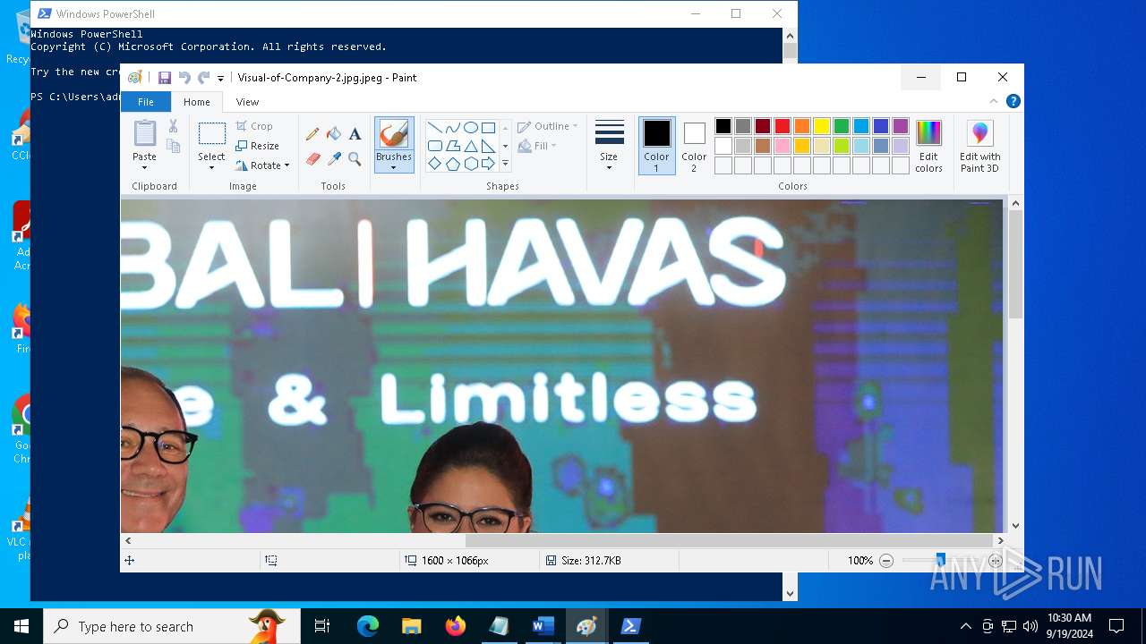This screenshot has width=1146, height=644.
Task: Choose the Line shape
Action: (x=434, y=127)
